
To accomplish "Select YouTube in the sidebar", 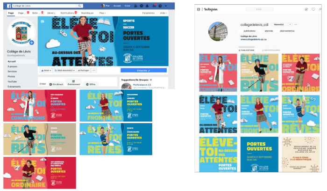I will point(12,81).
